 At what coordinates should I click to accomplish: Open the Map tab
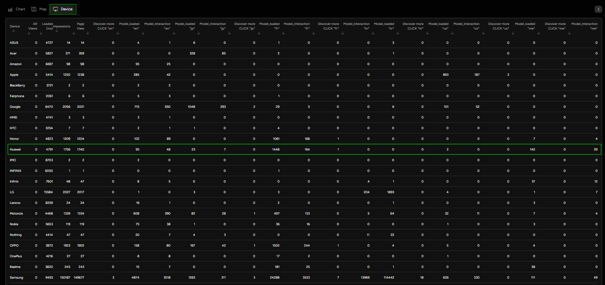[39, 9]
